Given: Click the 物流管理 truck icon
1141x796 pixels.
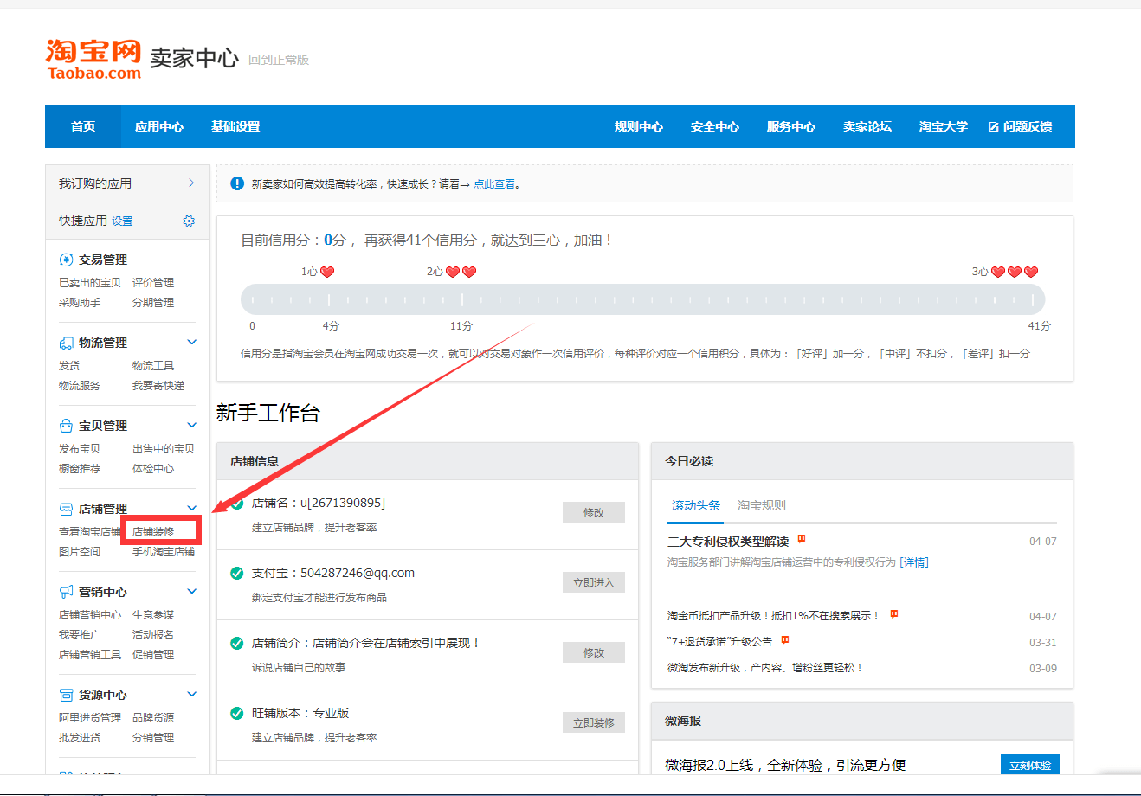Looking at the screenshot, I should (66, 343).
